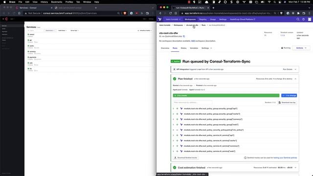Open a new tab in the Terraform window
The width and height of the screenshot is (313, 176).
pos(213,8)
